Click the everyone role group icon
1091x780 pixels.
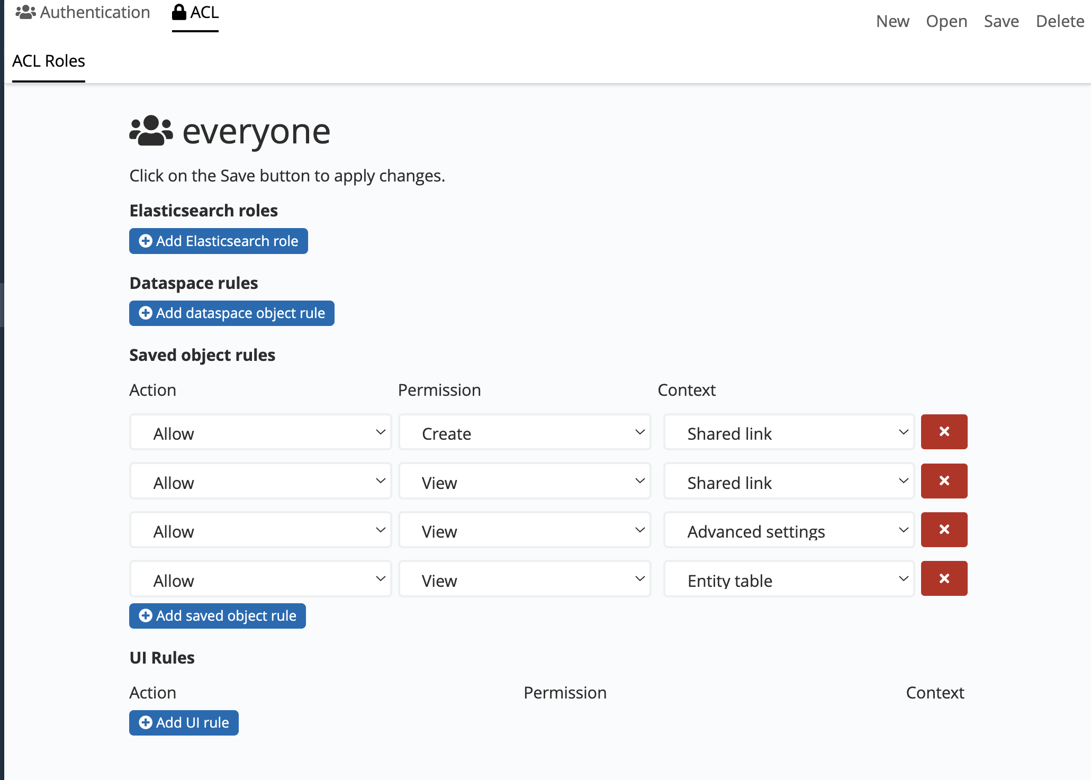151,131
